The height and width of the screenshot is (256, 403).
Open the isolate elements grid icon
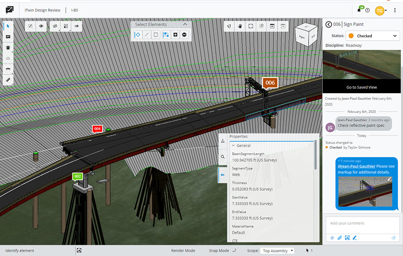coord(66,26)
